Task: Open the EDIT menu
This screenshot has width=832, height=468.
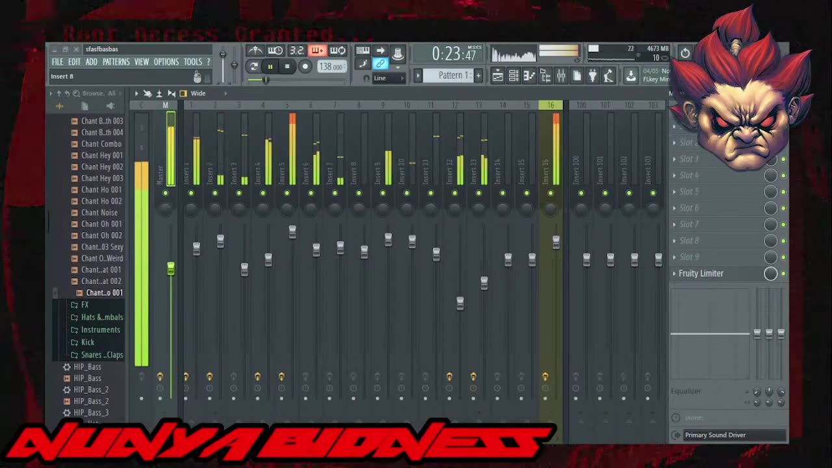Action: point(75,62)
